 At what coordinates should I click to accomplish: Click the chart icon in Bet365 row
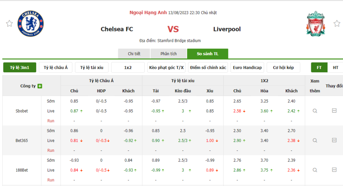pos(334,140)
